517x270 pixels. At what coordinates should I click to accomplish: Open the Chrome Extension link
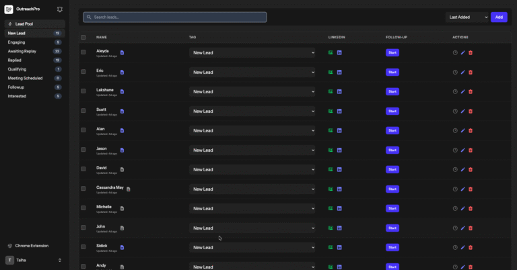tap(28, 246)
